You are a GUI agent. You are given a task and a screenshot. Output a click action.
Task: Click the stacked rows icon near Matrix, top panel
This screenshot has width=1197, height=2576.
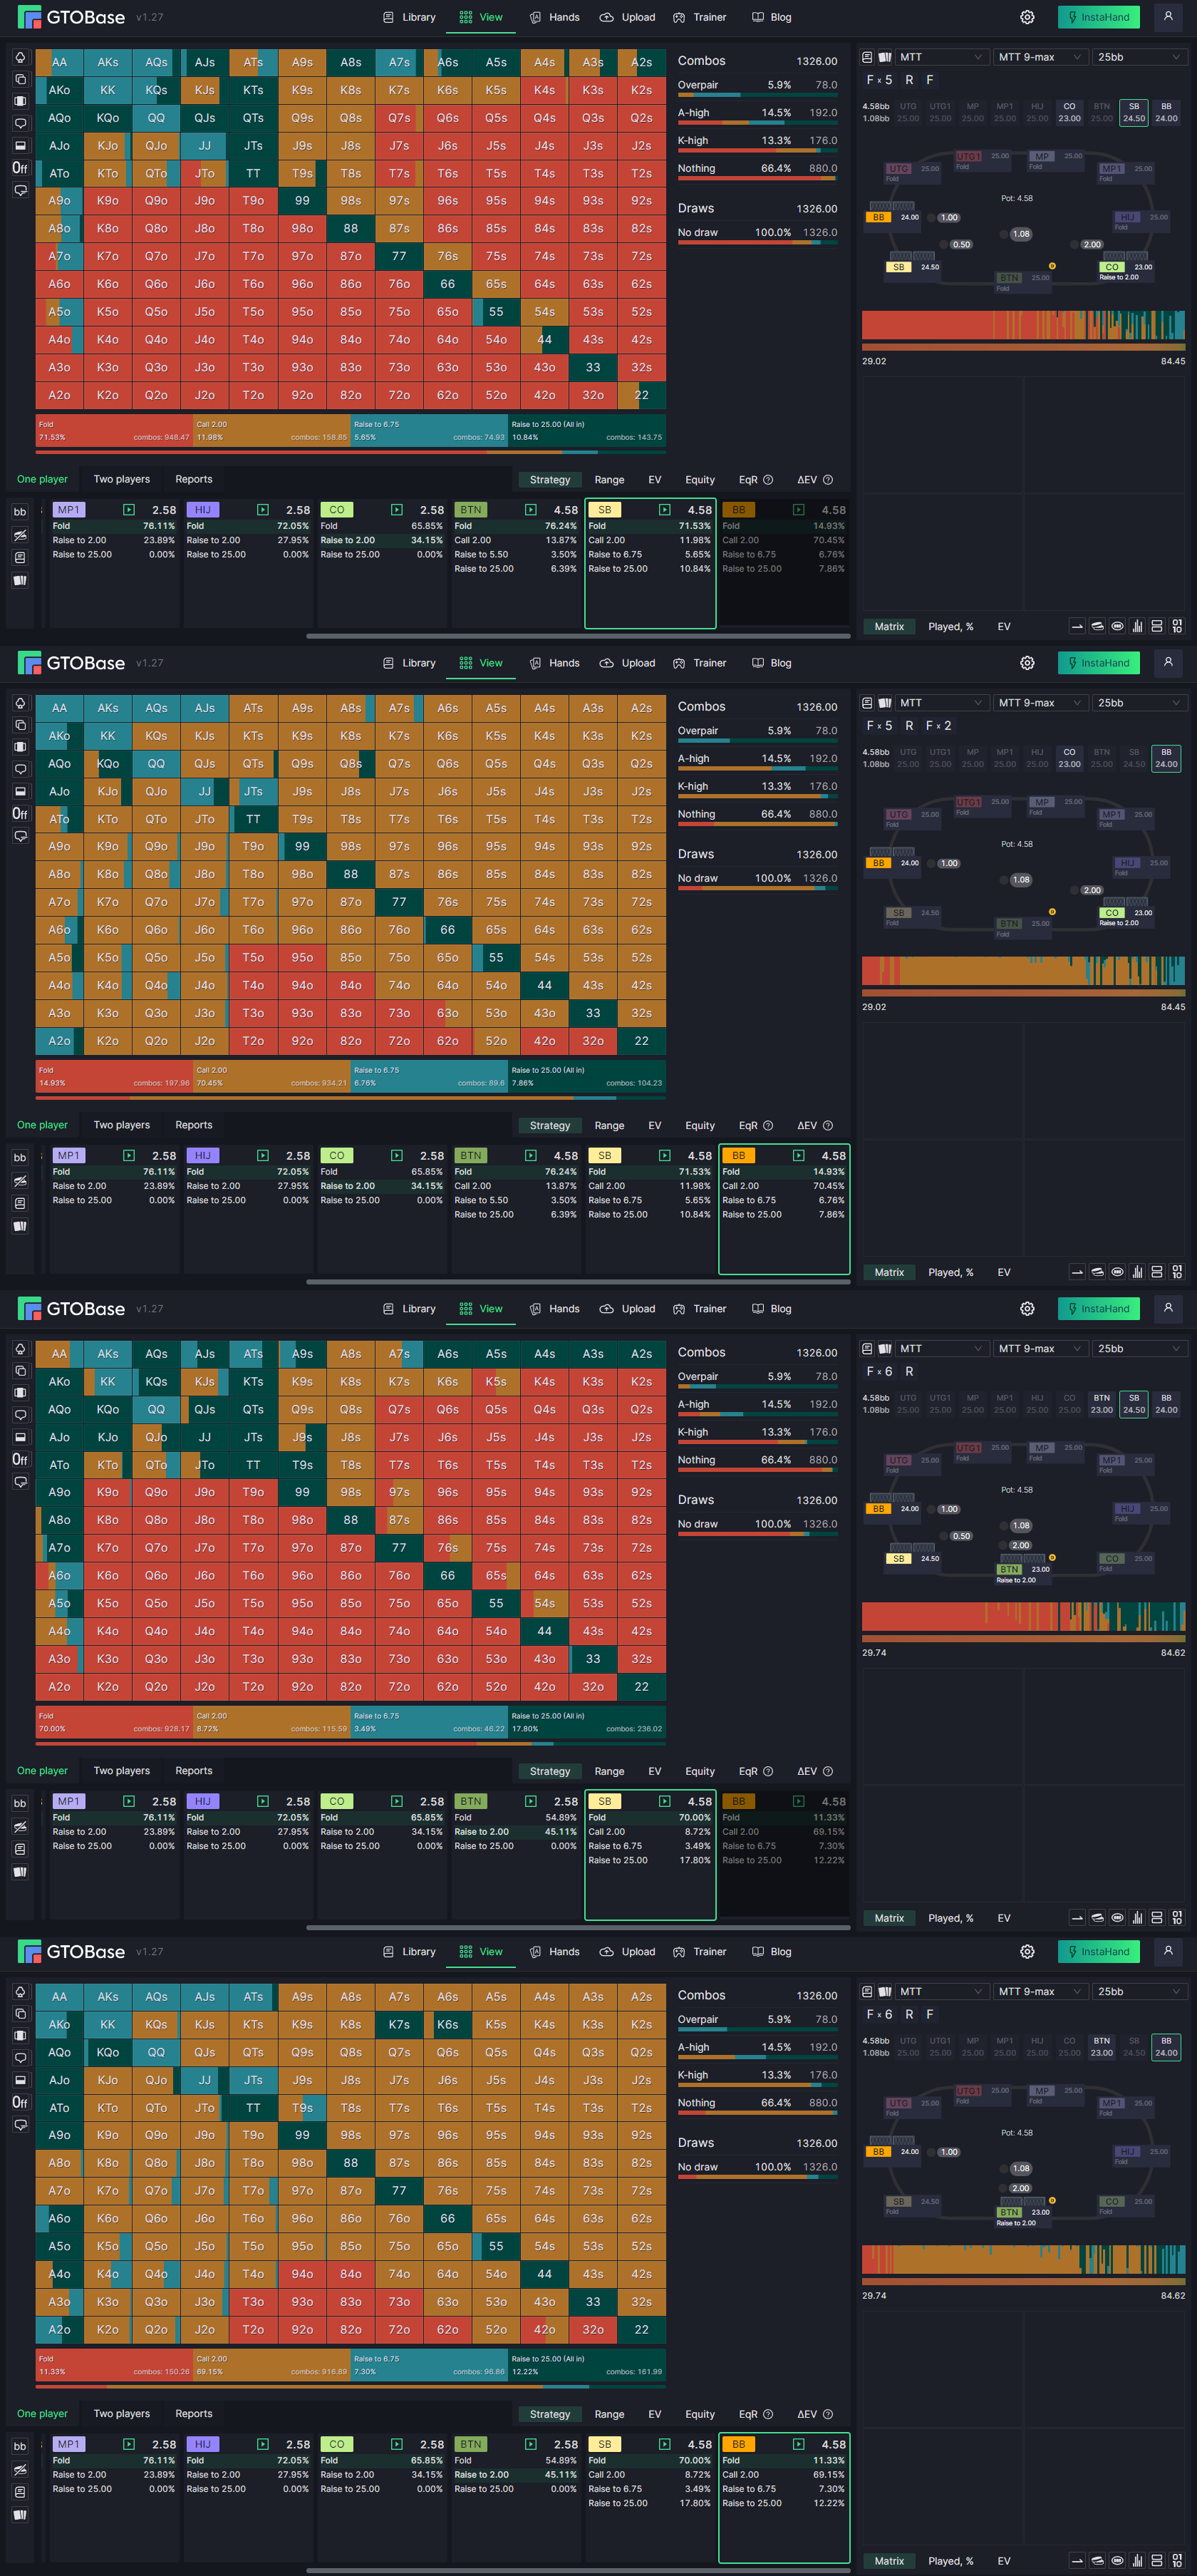pos(1157,627)
